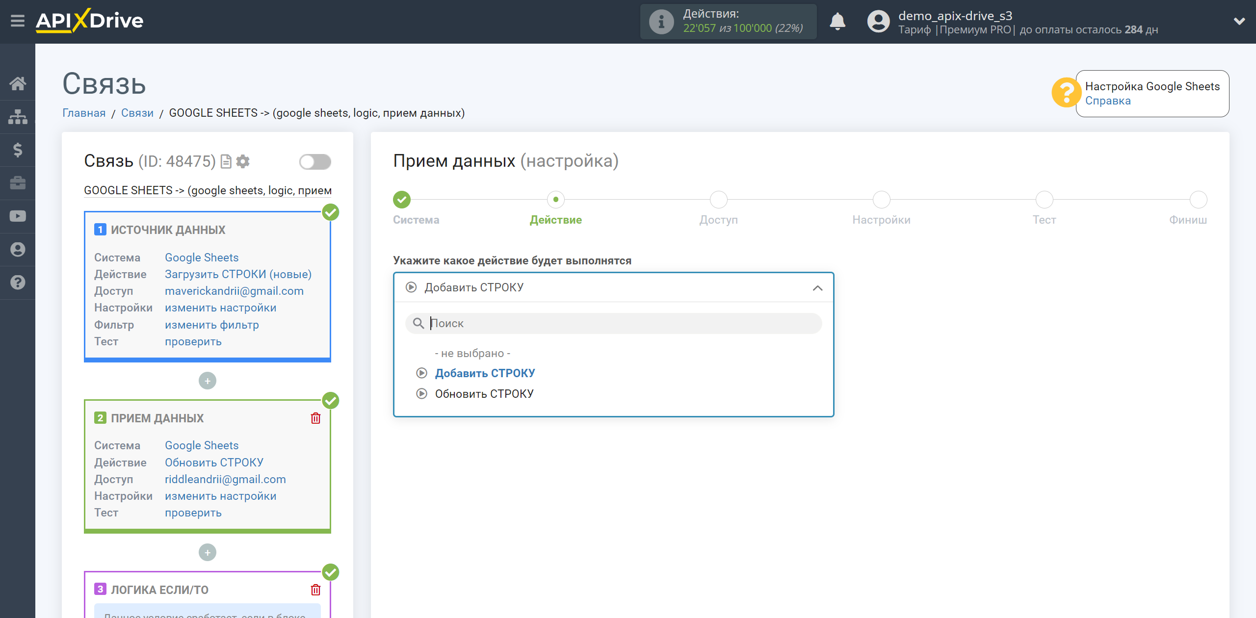Click ПРИЕМ ДАННЫХ block checkmark badge

click(x=331, y=401)
